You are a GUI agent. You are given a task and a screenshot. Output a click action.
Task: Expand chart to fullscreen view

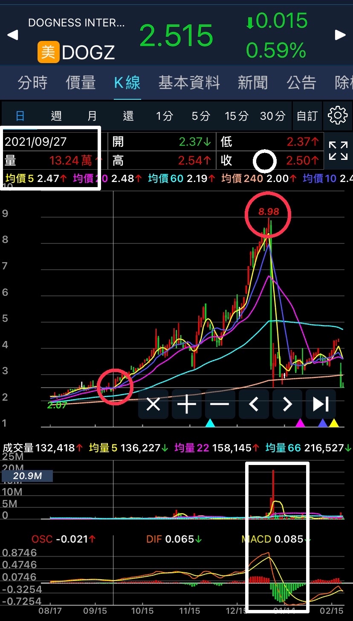(338, 151)
